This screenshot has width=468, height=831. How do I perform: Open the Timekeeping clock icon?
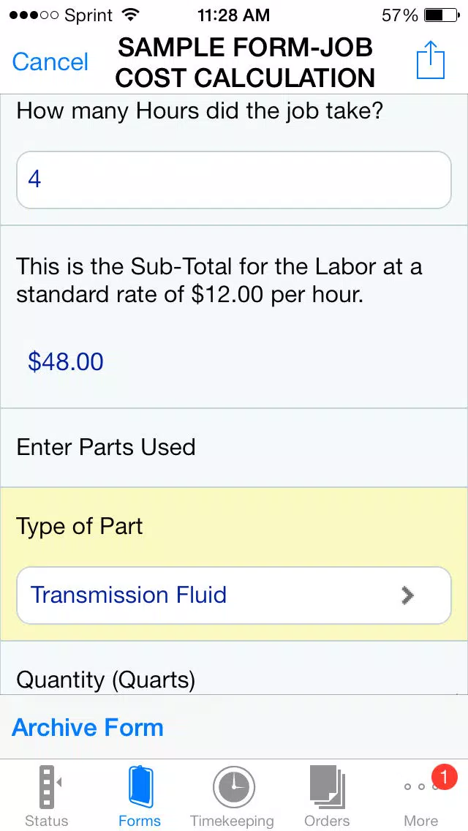[x=234, y=788]
